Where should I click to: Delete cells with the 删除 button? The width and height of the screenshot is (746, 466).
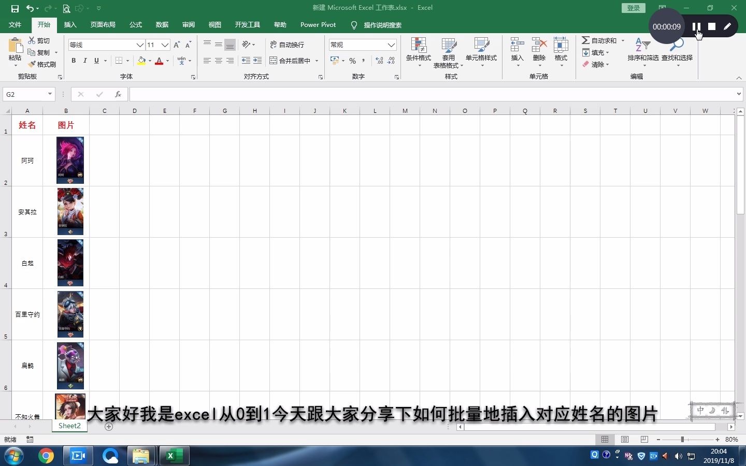tap(539, 52)
